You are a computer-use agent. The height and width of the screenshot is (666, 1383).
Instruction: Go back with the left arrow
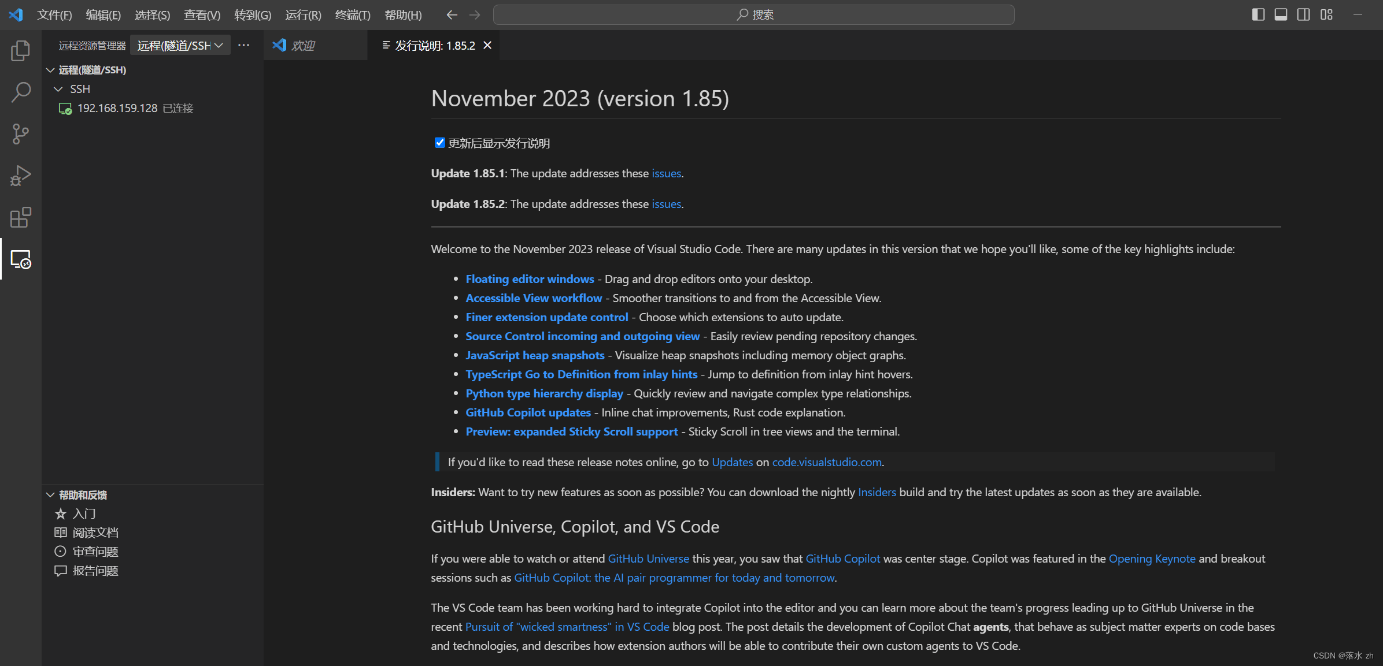click(x=452, y=15)
